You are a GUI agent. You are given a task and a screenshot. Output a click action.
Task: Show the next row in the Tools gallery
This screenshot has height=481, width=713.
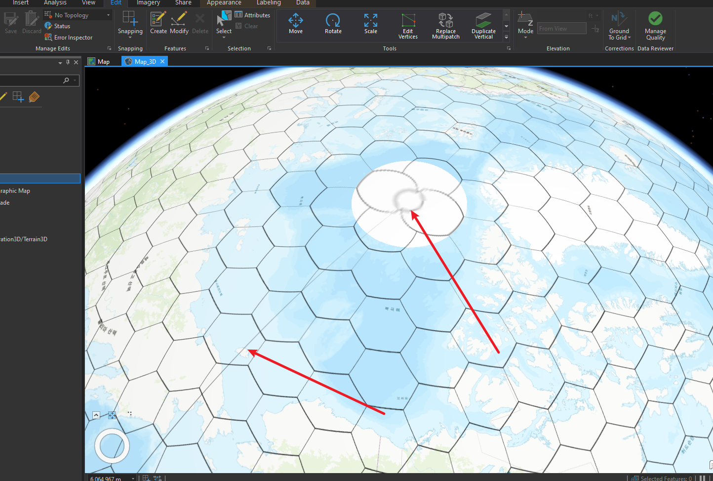point(506,26)
